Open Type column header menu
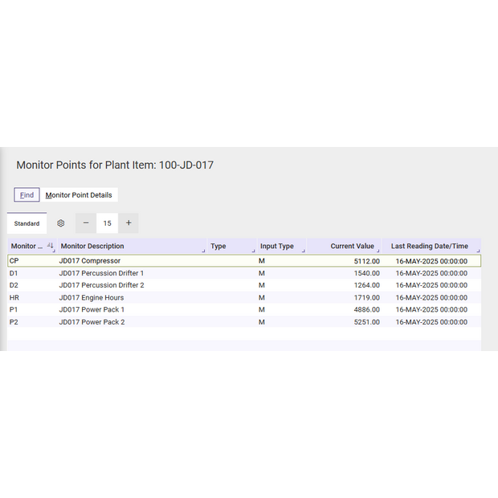The height and width of the screenshot is (498, 498). (252, 251)
